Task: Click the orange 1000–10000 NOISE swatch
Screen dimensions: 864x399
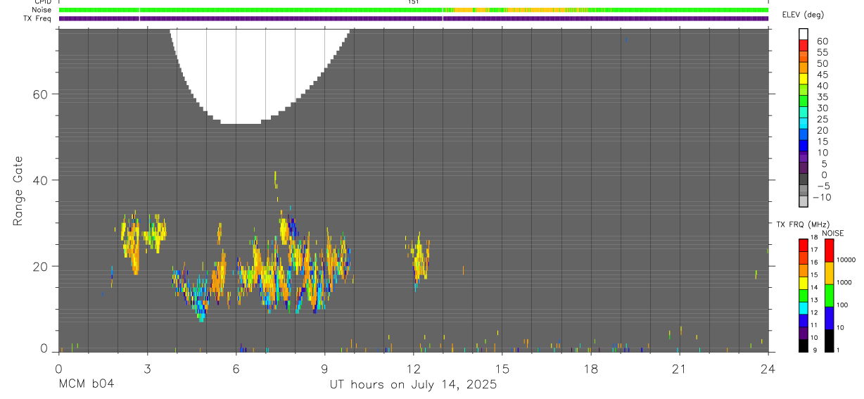Action: click(x=829, y=272)
